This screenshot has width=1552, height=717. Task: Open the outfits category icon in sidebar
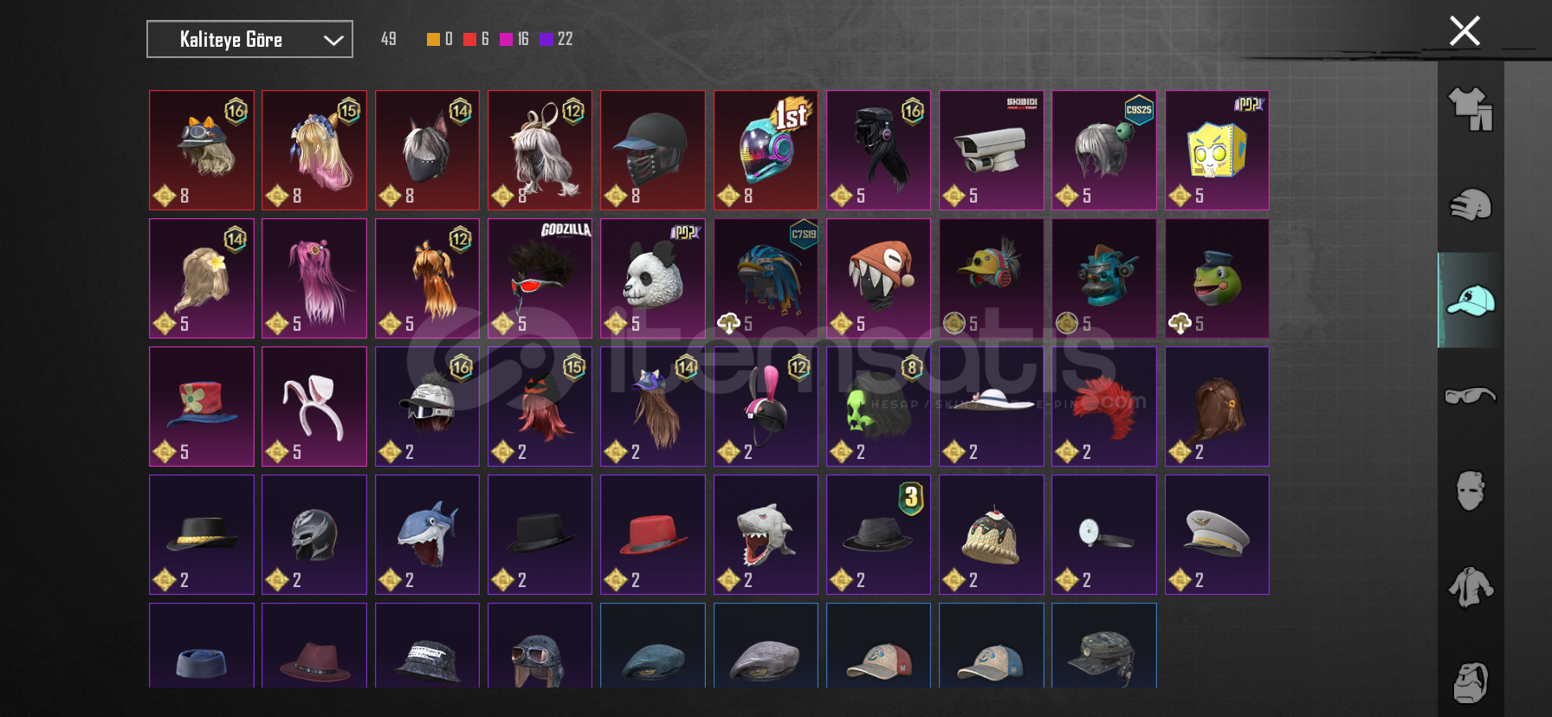click(x=1471, y=109)
